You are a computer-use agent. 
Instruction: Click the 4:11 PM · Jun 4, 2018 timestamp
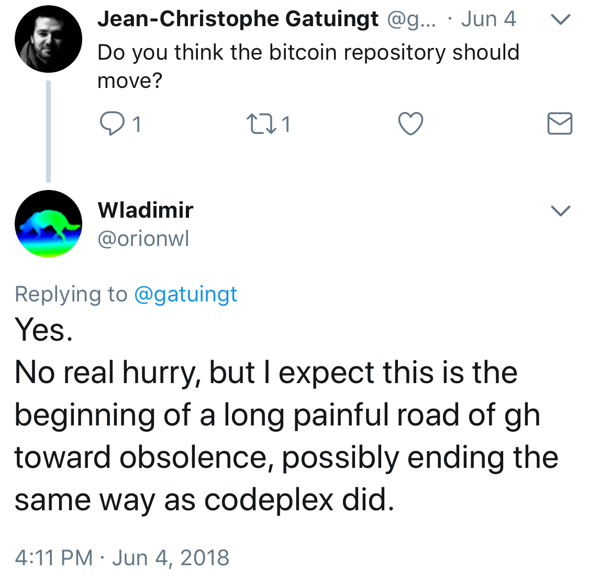point(122,557)
